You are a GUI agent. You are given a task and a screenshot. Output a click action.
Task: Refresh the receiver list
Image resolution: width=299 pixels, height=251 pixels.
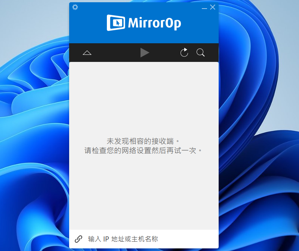coord(184,53)
